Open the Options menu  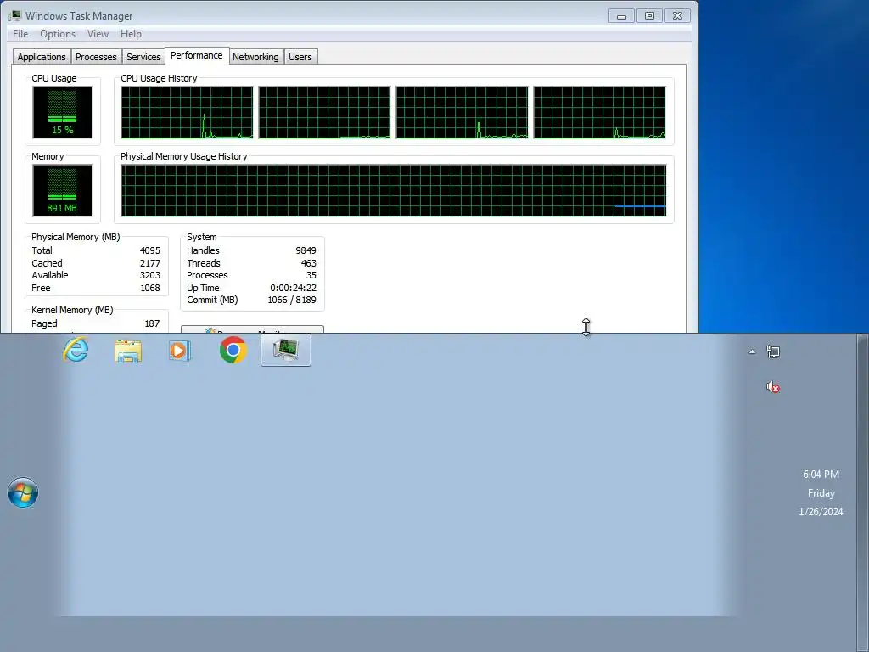58,34
